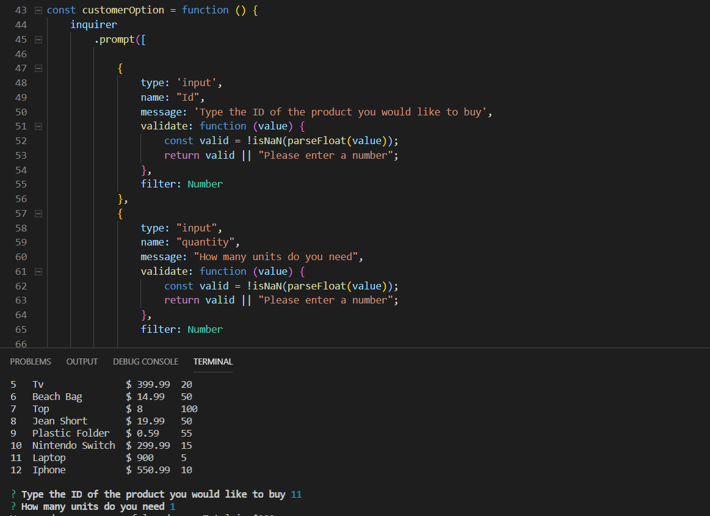This screenshot has height=516, width=710.
Task: Click the Nintendo Switch row in the terminal
Action: pos(73,446)
